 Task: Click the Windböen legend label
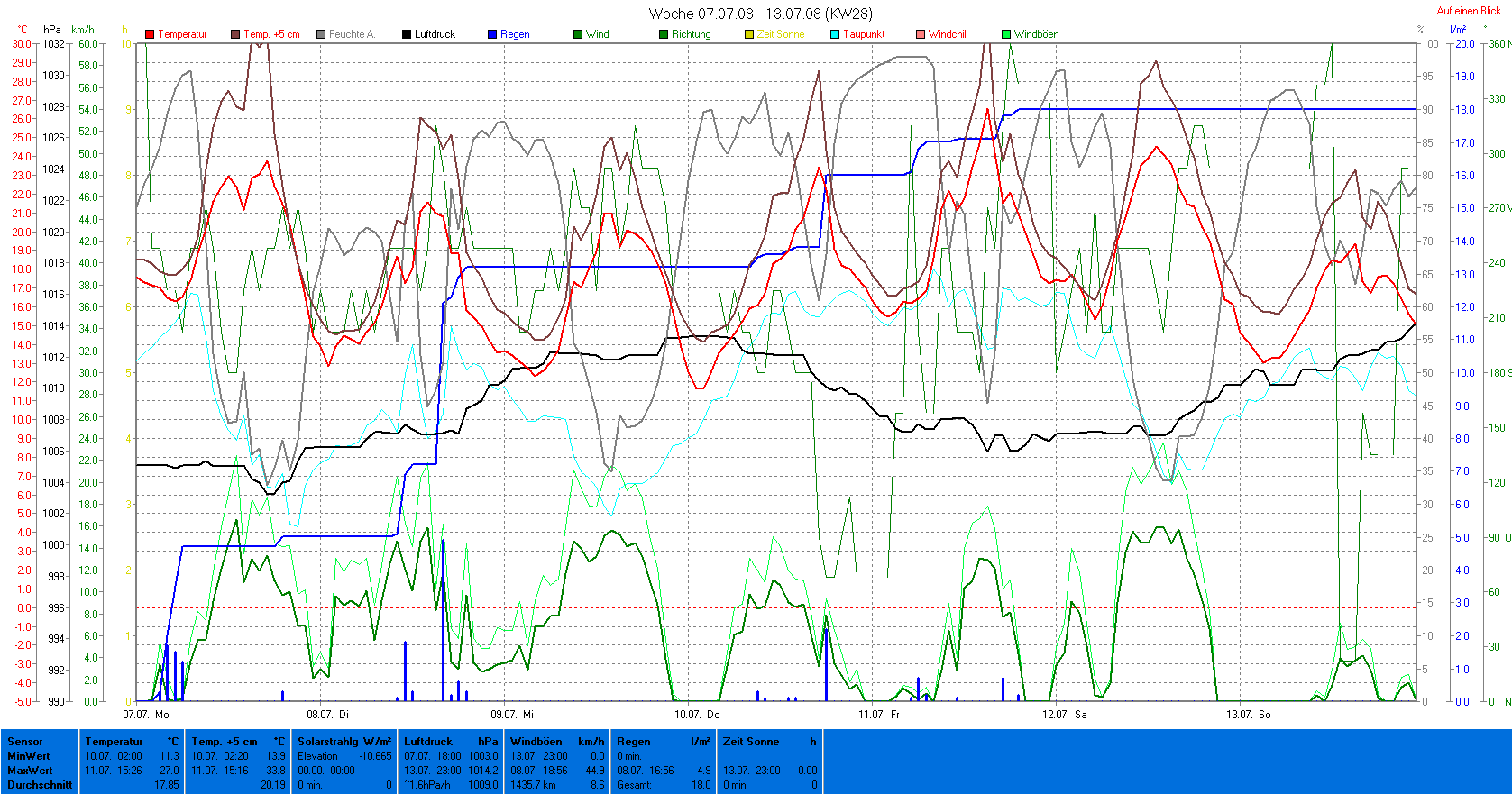1036,34
